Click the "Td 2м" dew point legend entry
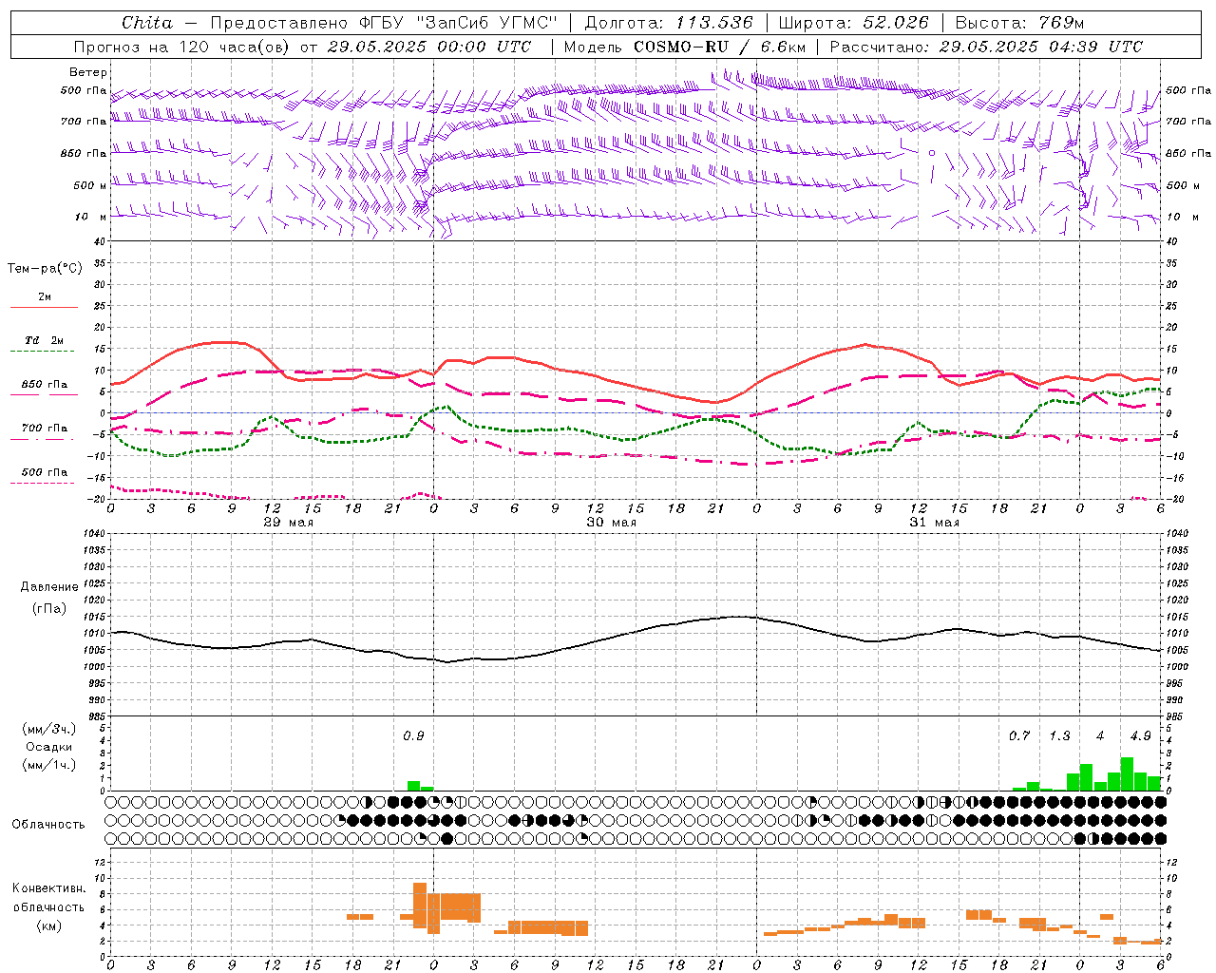This screenshot has height=973, width=1216. coord(44,340)
